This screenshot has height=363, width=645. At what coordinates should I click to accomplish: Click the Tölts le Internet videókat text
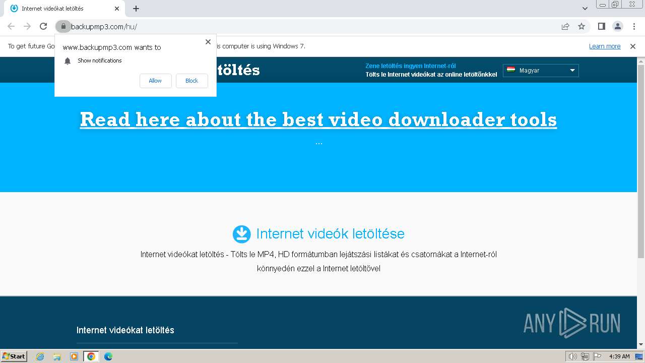tap(431, 75)
